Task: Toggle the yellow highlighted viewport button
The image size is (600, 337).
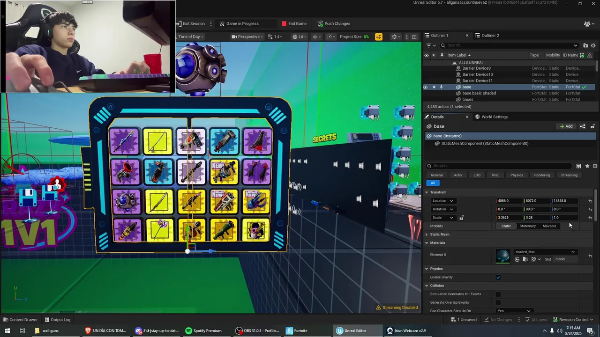Action: point(378,37)
